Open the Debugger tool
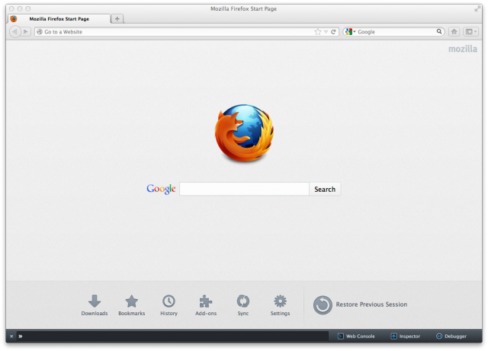 point(451,336)
